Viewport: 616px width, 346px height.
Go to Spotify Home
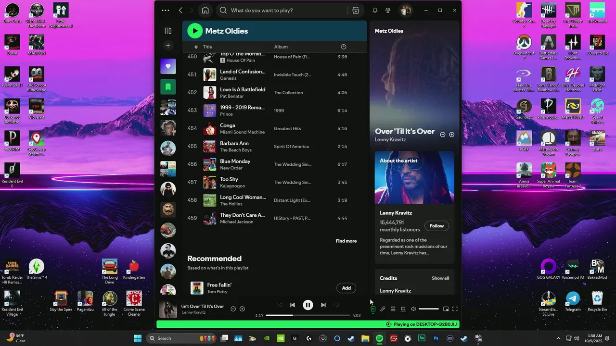(x=205, y=10)
